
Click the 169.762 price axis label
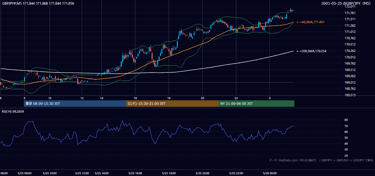coord(350,63)
